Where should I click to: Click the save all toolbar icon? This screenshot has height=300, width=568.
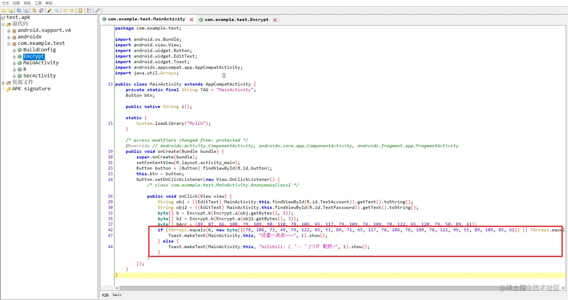[x=19, y=10]
